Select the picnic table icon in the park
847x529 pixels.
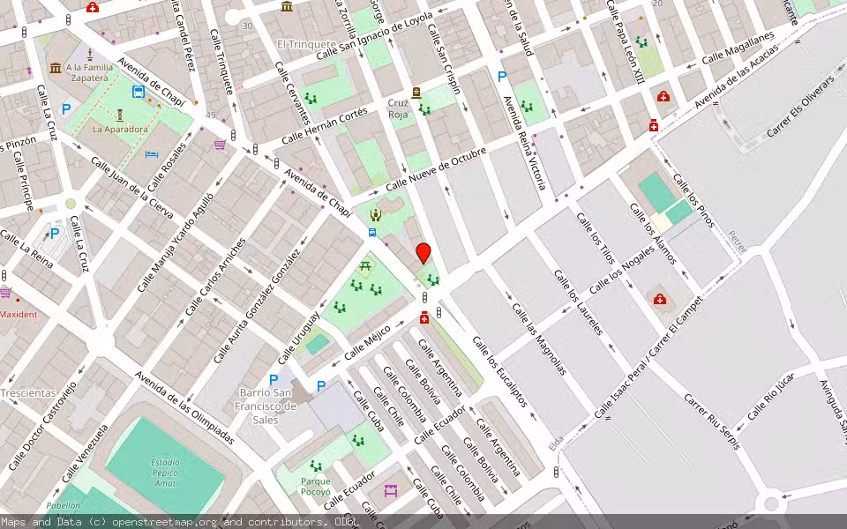tap(365, 266)
